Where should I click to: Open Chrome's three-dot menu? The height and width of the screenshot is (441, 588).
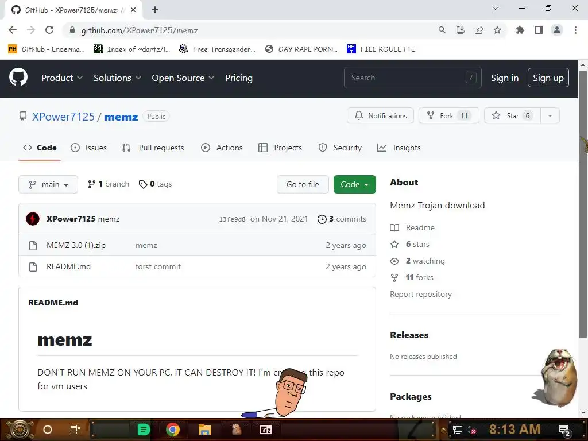575,30
